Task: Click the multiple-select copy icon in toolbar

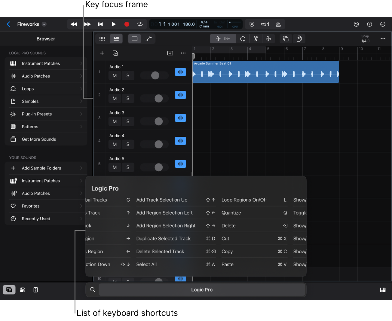Action: coord(286,39)
